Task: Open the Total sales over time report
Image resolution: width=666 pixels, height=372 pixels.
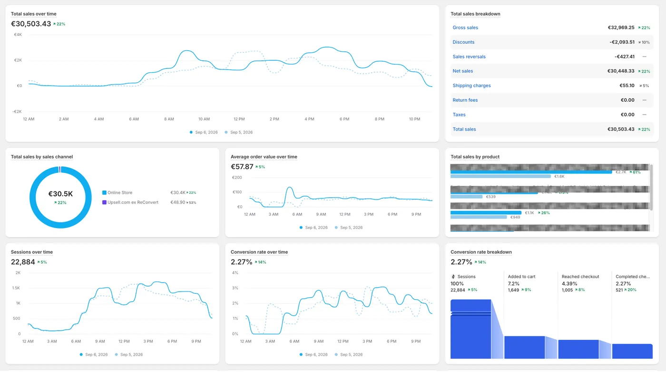Action: pyautogui.click(x=33, y=14)
